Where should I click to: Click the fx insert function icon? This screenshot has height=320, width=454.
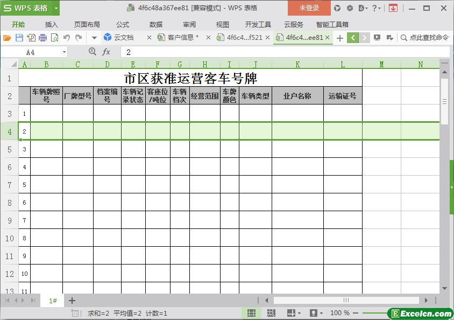[x=107, y=52]
